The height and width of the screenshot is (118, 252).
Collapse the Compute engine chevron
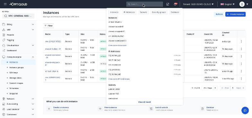pos(33,57)
